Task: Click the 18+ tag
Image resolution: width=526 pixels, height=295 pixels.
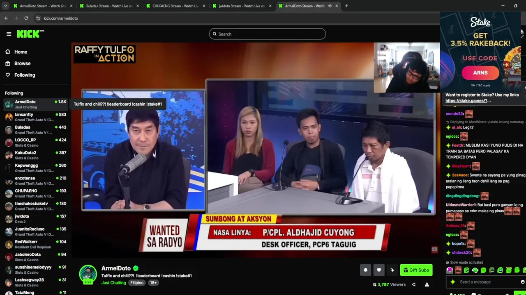Action: (x=153, y=283)
